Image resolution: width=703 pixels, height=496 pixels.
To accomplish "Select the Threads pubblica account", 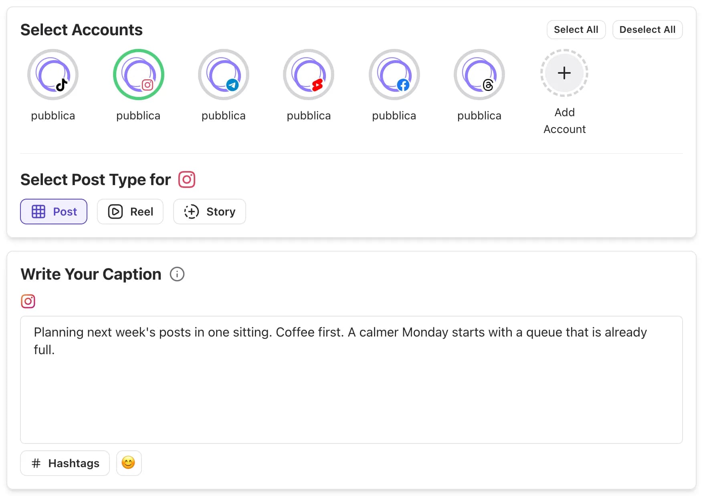I will (x=479, y=75).
